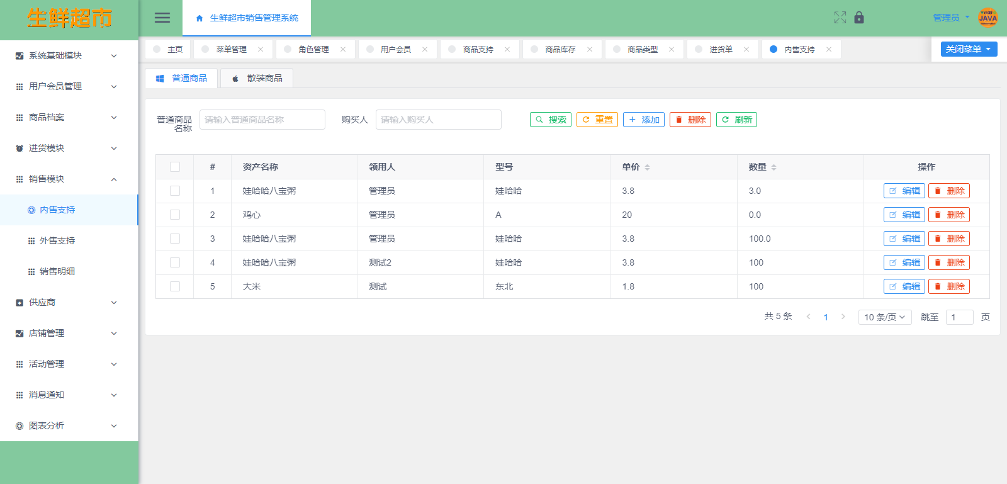This screenshot has height=484, width=1007.
Task: Close the 进货单 tab
Action: (x=746, y=49)
